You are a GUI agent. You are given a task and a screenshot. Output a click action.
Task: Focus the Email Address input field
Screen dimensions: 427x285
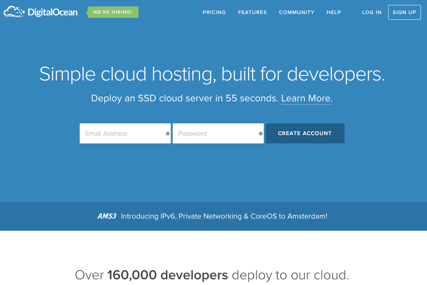click(121, 134)
